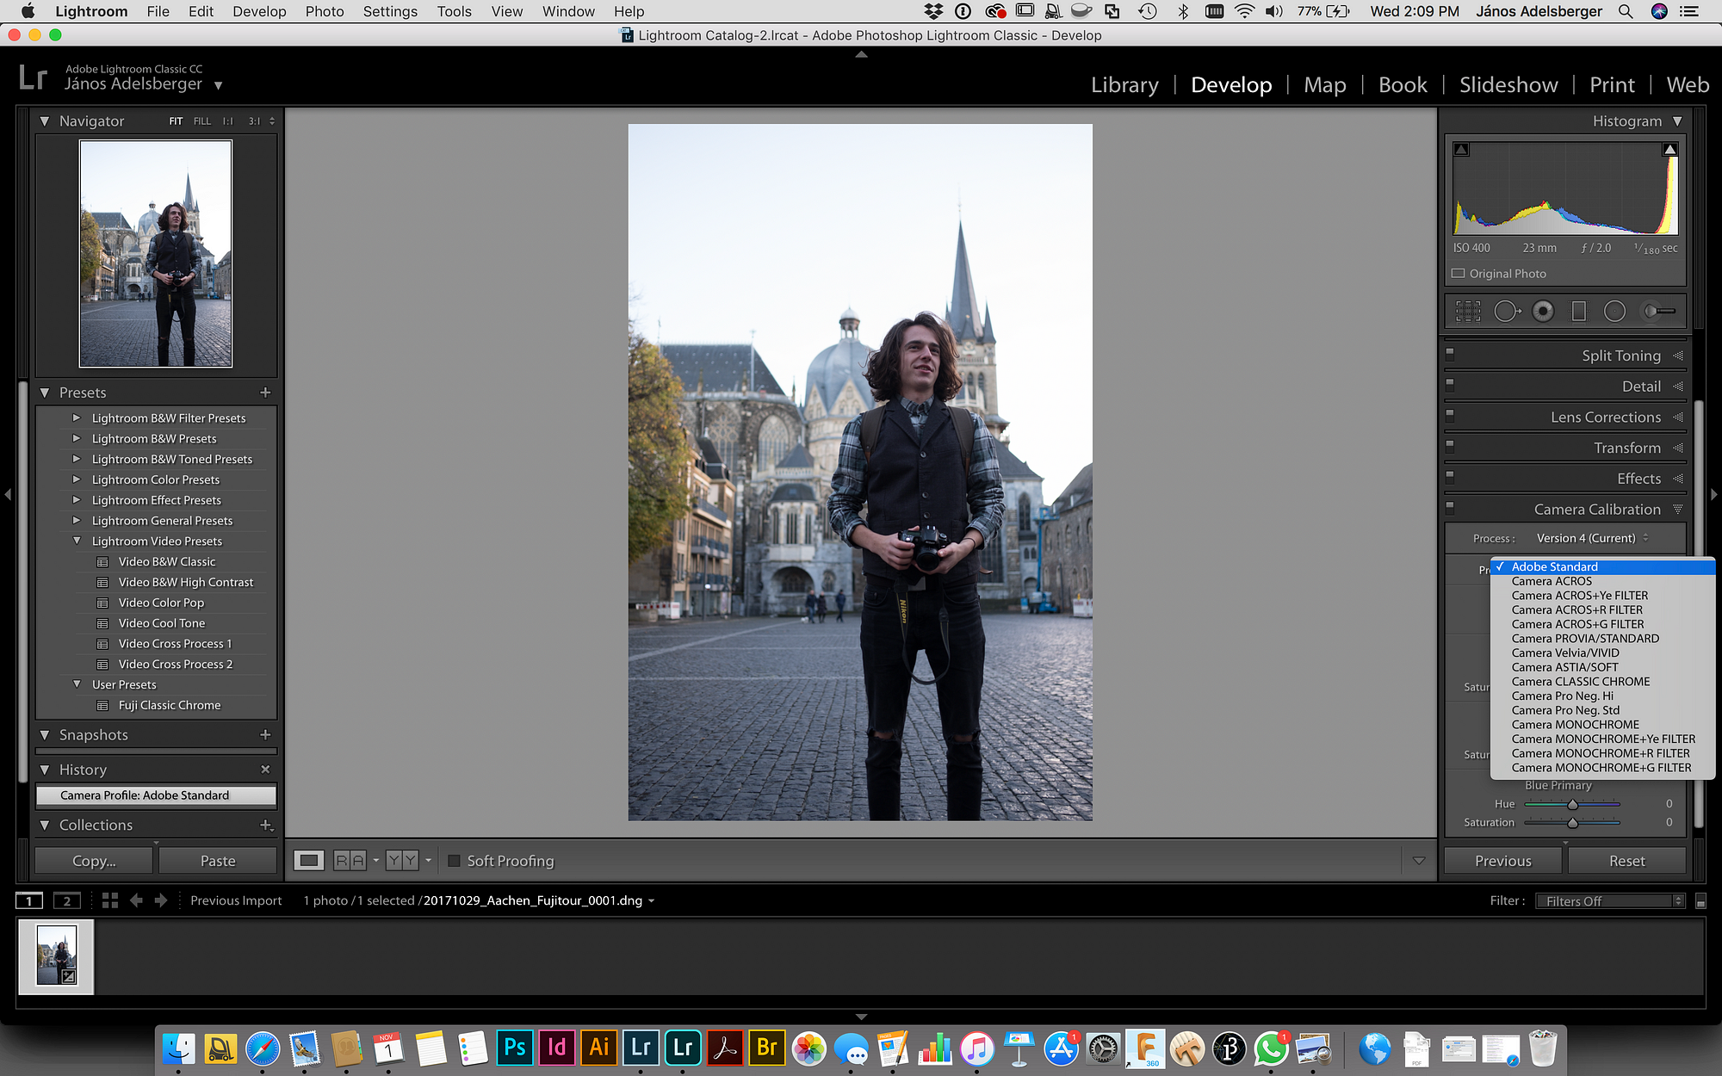Select the Crop Overlay tool

[1468, 311]
